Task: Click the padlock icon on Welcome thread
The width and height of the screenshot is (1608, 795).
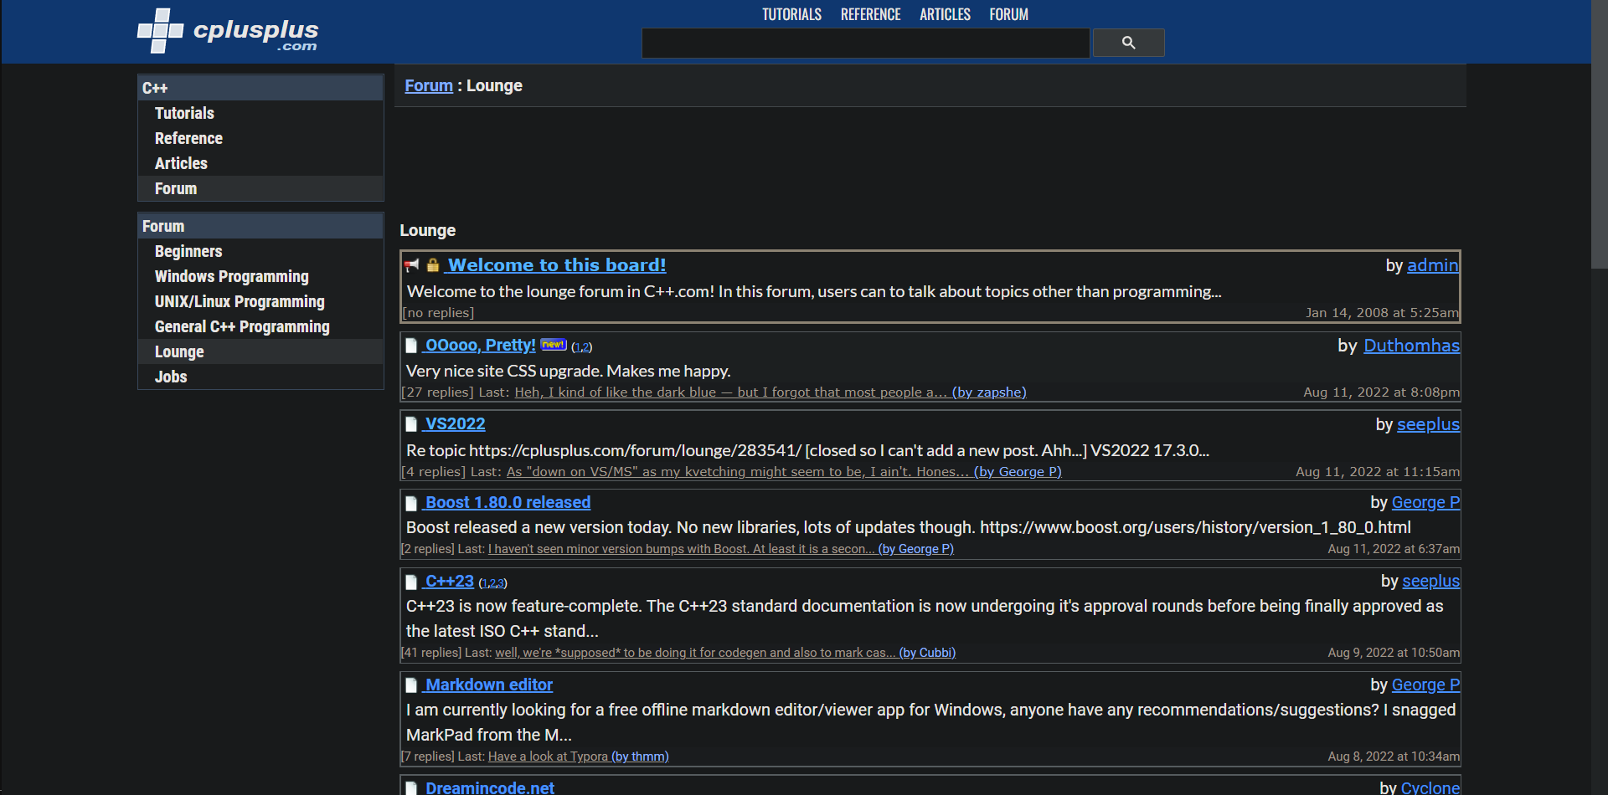Action: (x=432, y=265)
